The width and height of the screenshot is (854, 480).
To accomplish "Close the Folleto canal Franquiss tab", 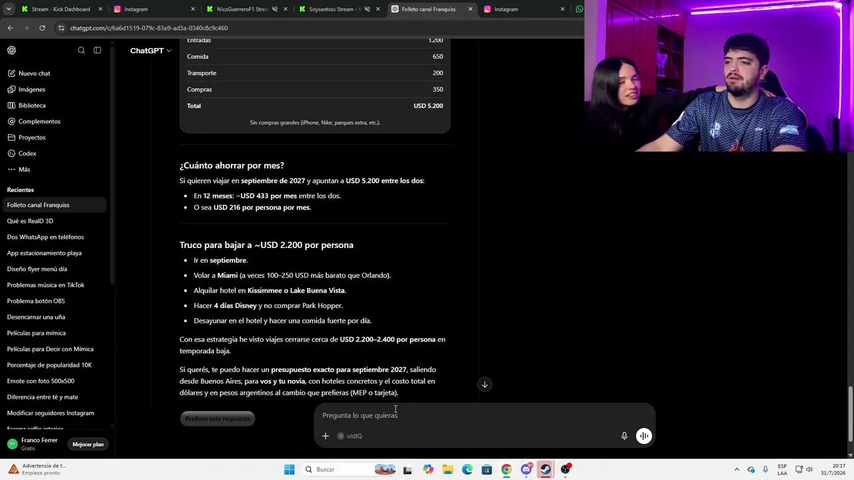I will click(x=470, y=9).
